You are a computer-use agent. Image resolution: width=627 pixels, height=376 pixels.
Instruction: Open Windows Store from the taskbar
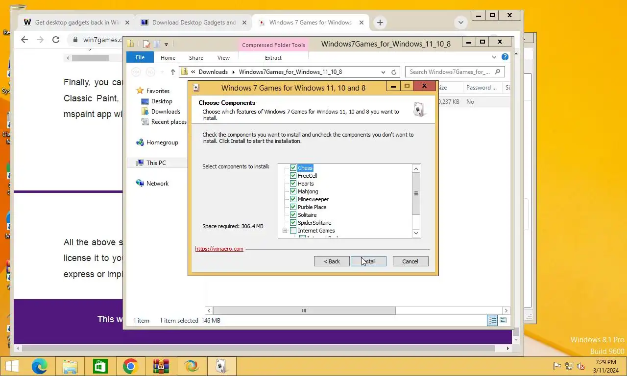100,366
